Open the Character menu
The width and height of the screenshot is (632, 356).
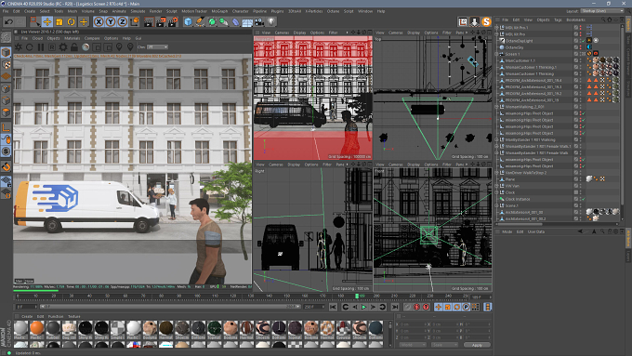(241, 11)
